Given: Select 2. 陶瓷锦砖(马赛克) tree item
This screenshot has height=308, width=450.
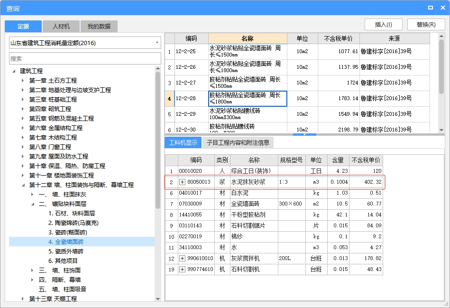Looking at the screenshot, I should click(73, 223).
